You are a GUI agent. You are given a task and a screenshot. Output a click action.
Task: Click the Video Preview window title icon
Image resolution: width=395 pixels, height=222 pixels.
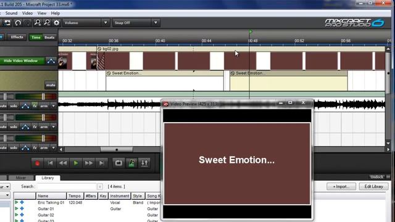[166, 104]
